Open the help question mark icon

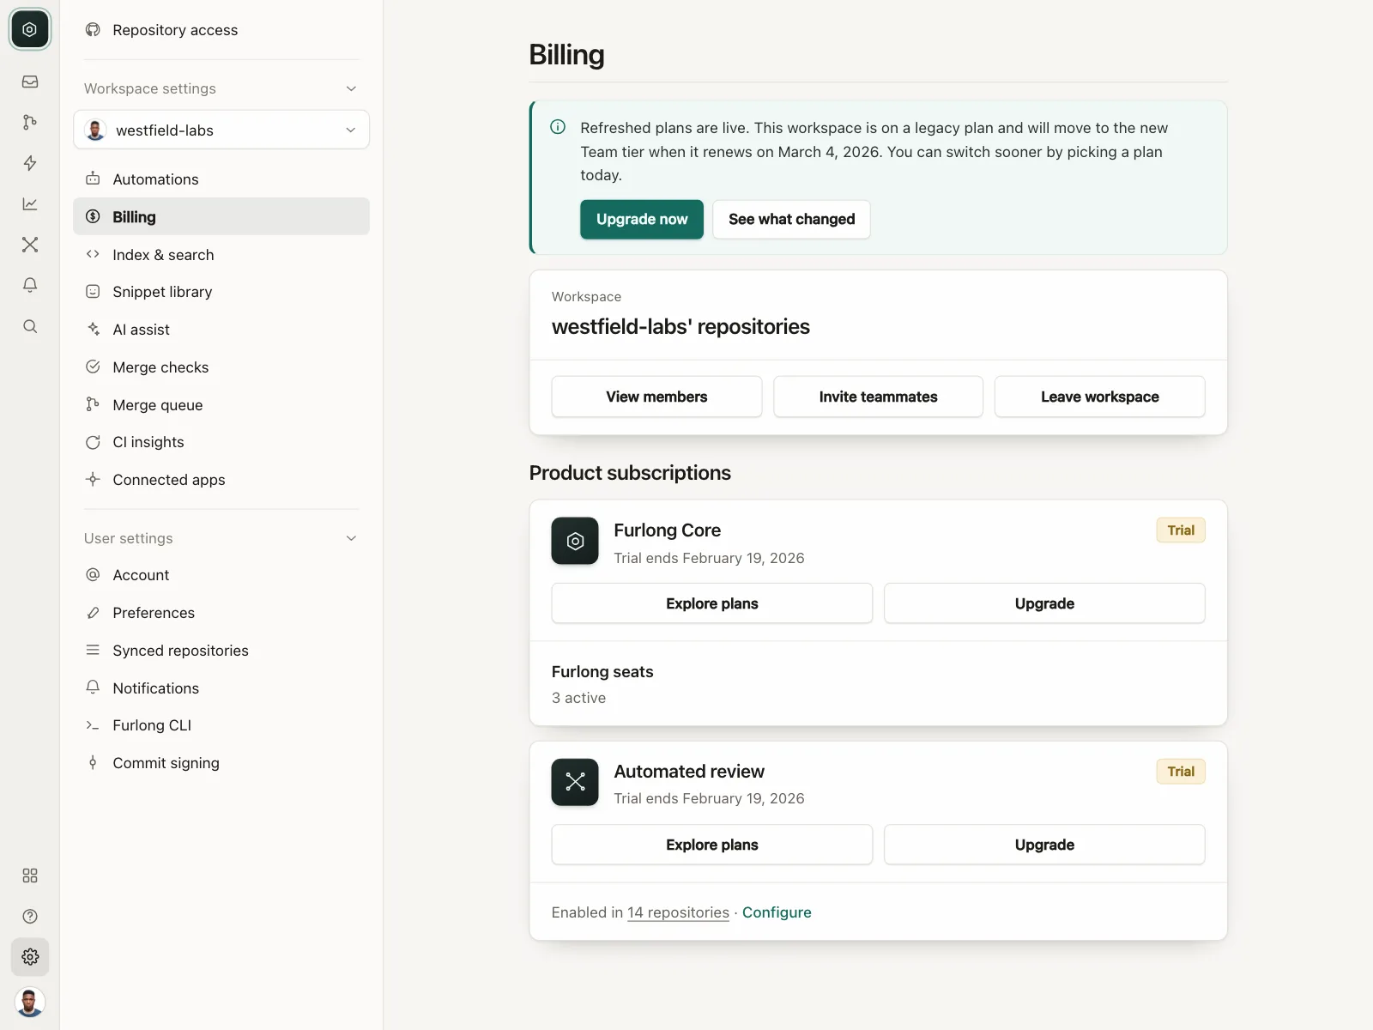30,916
